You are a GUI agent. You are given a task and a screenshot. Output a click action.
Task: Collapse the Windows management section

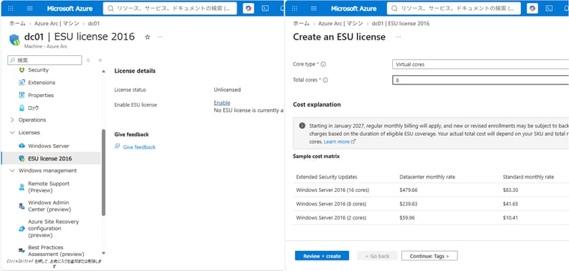pyautogui.click(x=12, y=170)
